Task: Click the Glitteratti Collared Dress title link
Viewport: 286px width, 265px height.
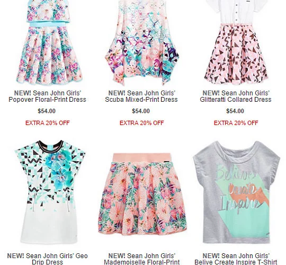Action: point(236,96)
